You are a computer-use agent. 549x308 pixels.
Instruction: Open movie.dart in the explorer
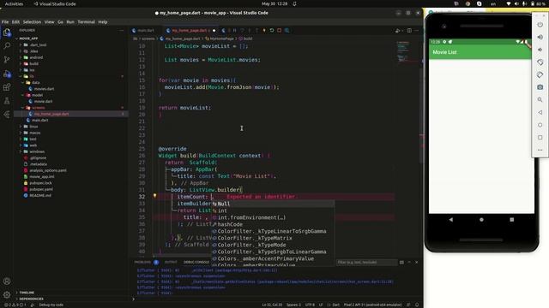tap(43, 101)
